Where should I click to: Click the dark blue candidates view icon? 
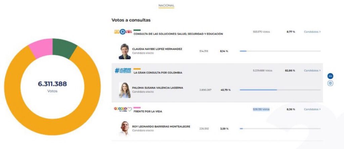click(330, 76)
